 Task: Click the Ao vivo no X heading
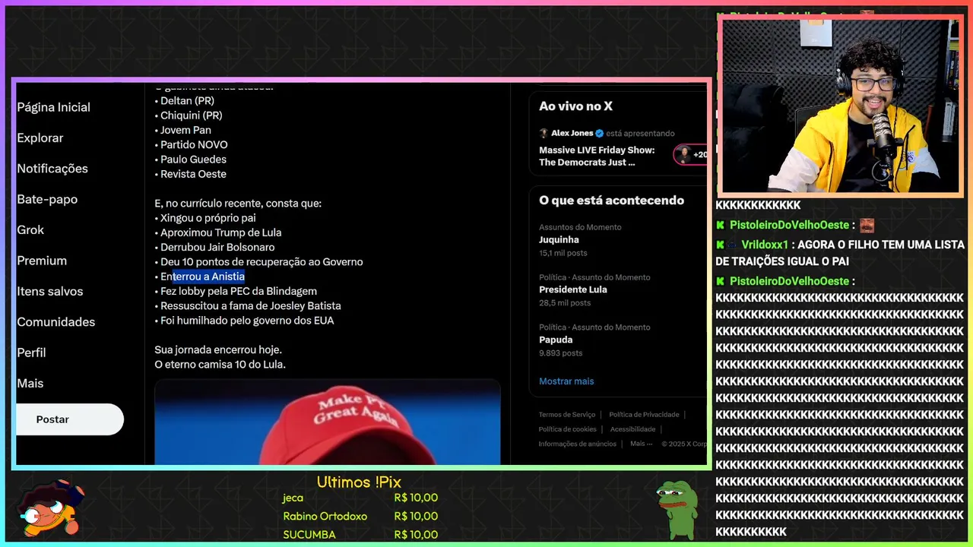[x=575, y=106]
